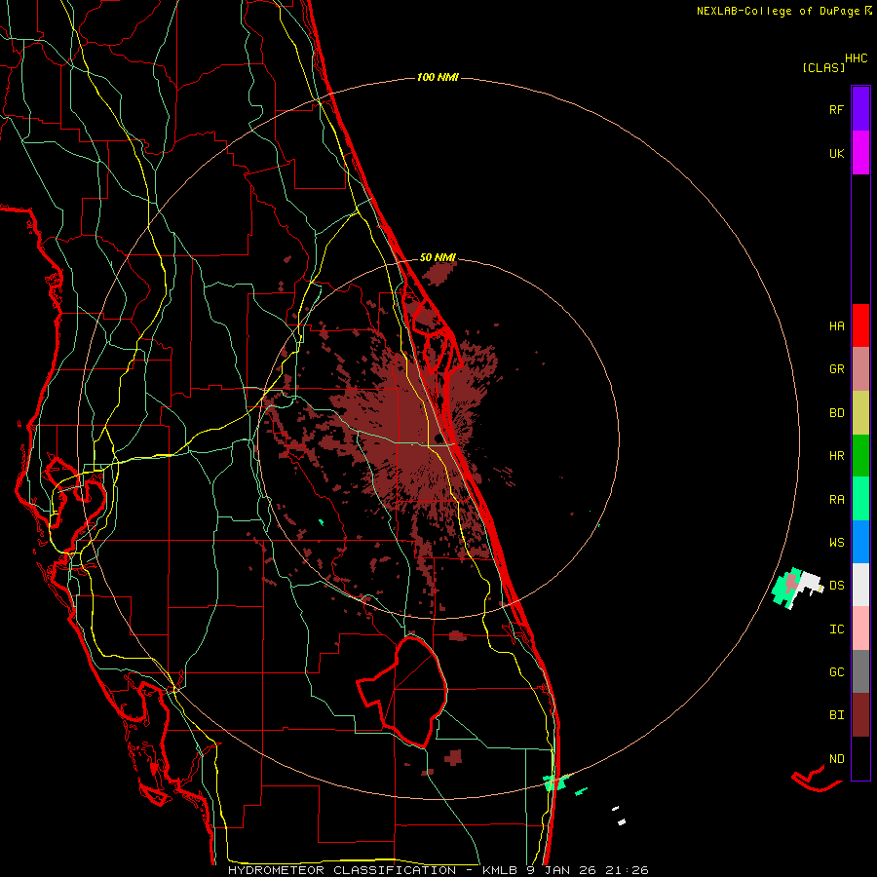The width and height of the screenshot is (877, 877).
Task: Click the HA red legend swatch
Action: click(x=860, y=325)
